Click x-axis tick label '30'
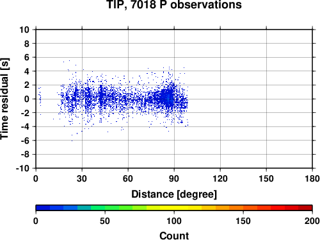The height and width of the screenshot is (240, 320). [82, 178]
